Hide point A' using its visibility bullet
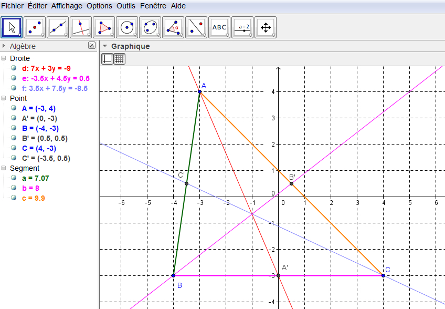This screenshot has width=445, height=309. [14, 118]
